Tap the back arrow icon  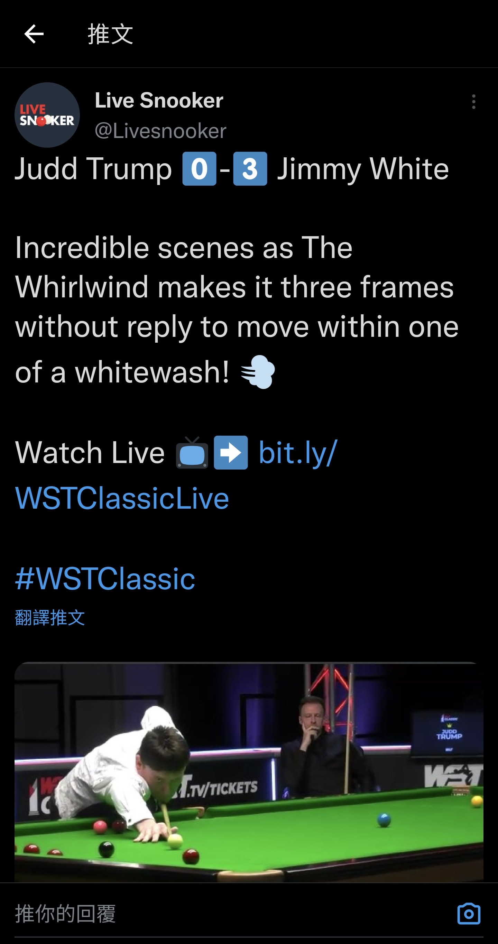click(34, 34)
